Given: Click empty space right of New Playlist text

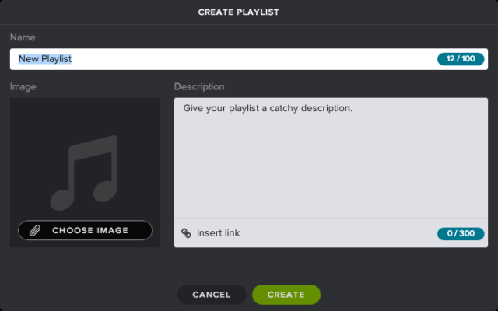Looking at the screenshot, I should pos(254,59).
